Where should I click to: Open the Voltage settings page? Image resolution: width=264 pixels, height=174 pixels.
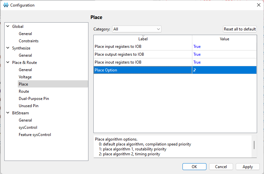(x=25, y=77)
